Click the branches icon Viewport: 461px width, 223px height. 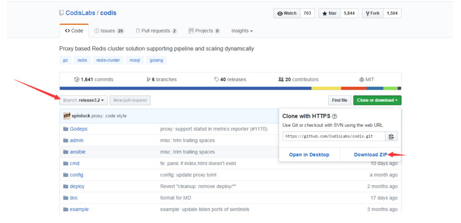[x=148, y=79]
